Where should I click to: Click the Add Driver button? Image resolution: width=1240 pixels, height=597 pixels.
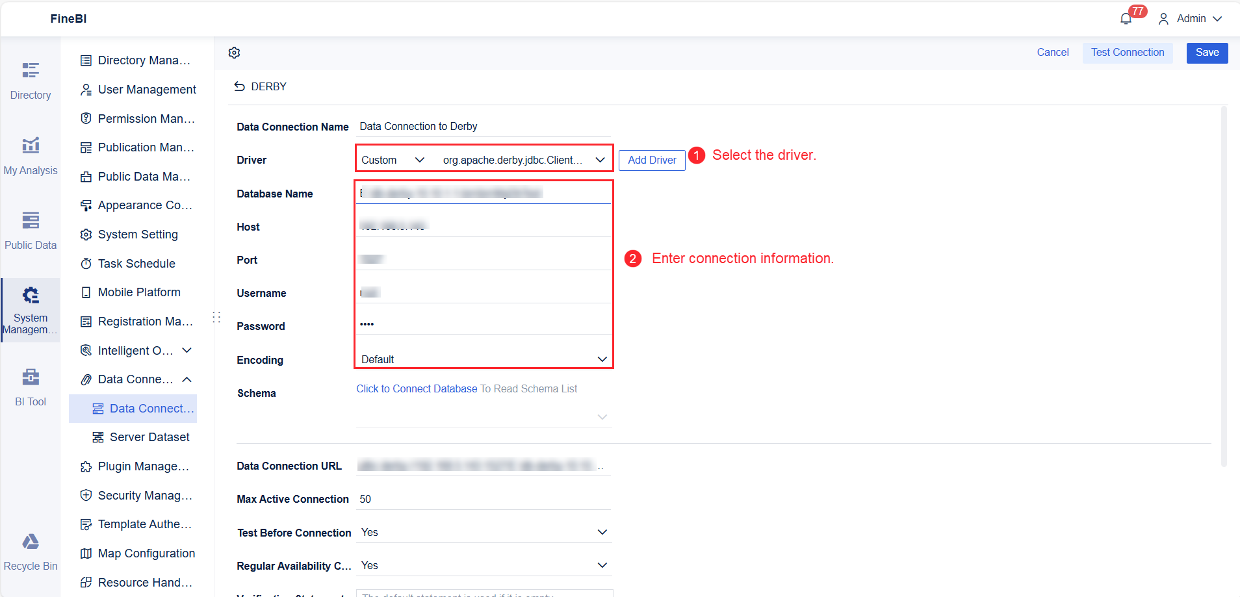point(652,160)
